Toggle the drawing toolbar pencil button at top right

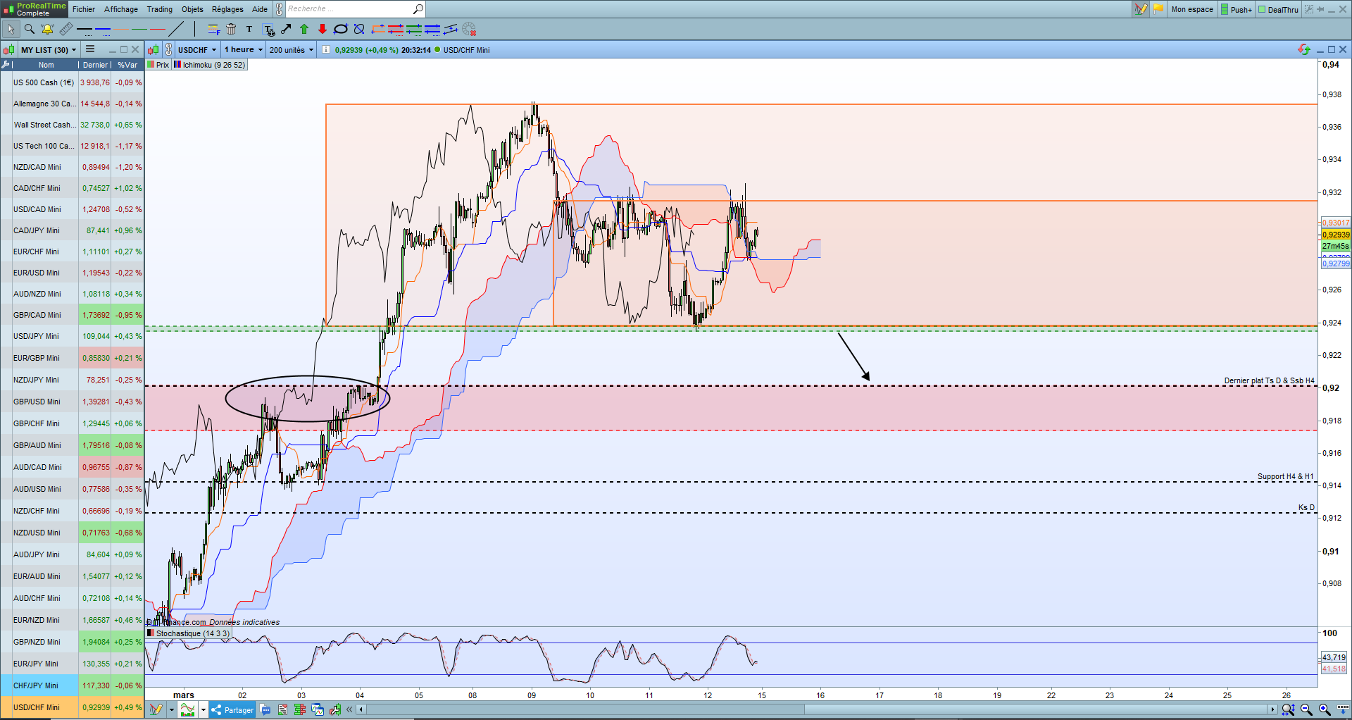1141,9
